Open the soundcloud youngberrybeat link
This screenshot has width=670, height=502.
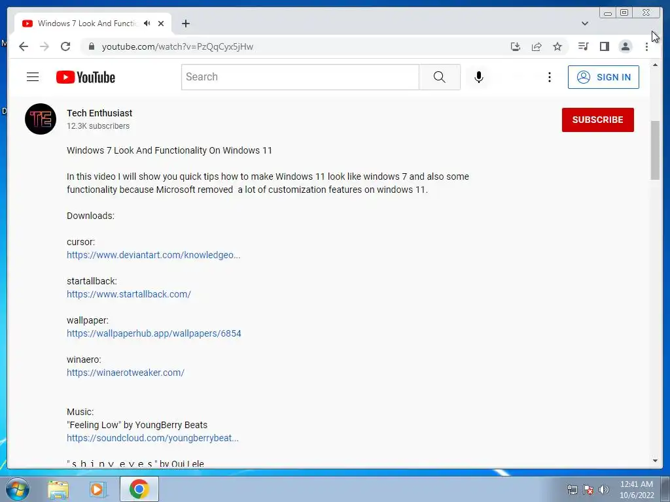click(152, 438)
